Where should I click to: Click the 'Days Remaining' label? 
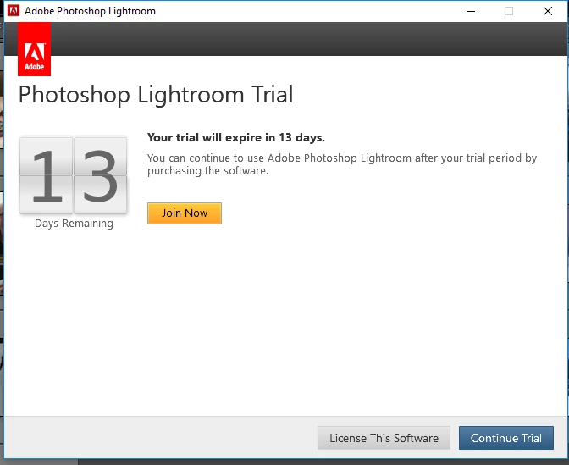tap(74, 223)
